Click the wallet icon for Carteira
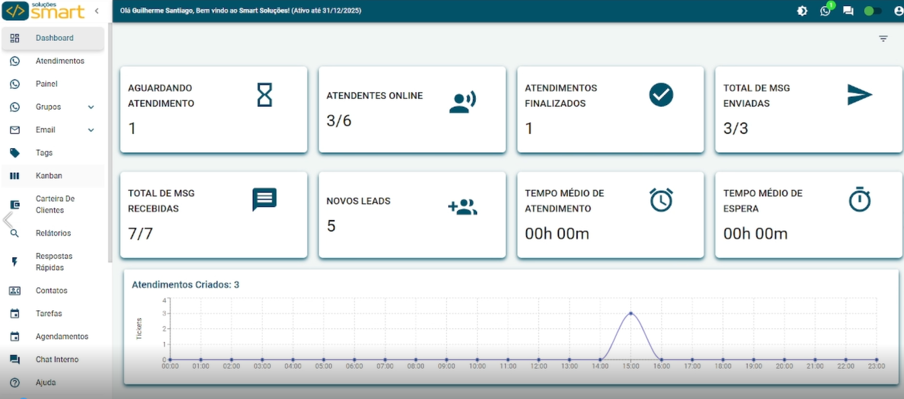The height and width of the screenshot is (399, 904). tap(15, 205)
